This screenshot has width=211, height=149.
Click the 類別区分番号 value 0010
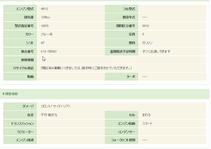click(x=146, y=26)
